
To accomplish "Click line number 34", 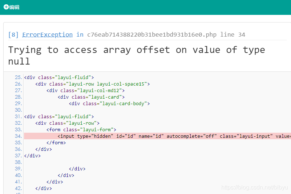I will (19, 136).
